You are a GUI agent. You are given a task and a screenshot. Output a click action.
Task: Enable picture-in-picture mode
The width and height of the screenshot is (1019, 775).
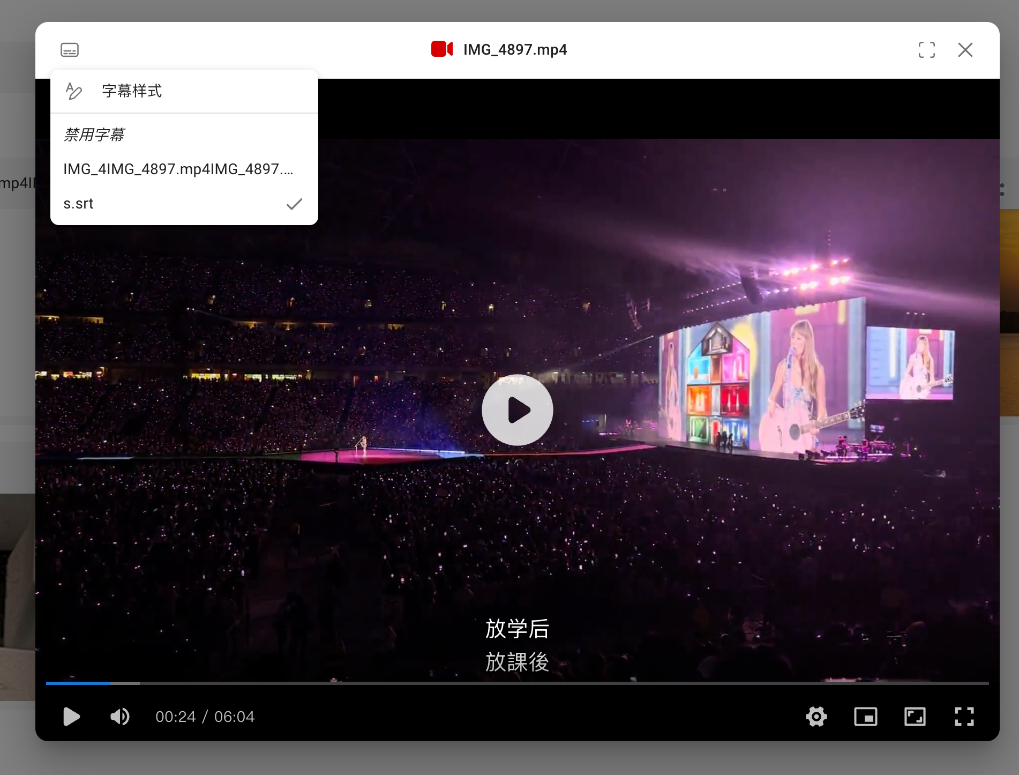point(865,717)
